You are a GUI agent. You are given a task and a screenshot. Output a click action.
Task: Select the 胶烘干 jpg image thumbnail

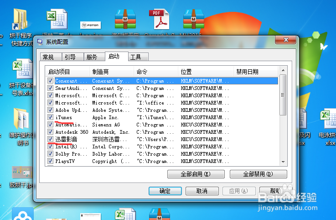pos(22,172)
